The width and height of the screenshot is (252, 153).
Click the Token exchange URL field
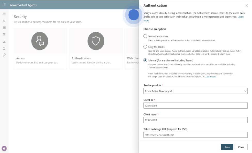195,135
